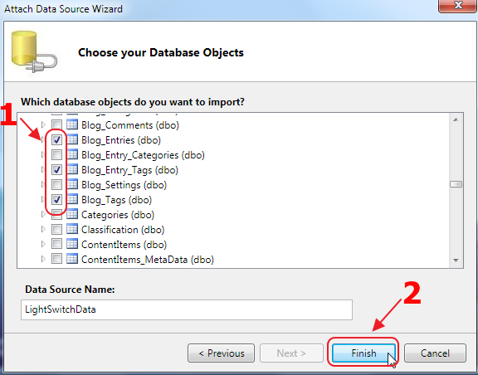Enable the ContentItems checkbox
The image size is (478, 375).
(x=56, y=244)
